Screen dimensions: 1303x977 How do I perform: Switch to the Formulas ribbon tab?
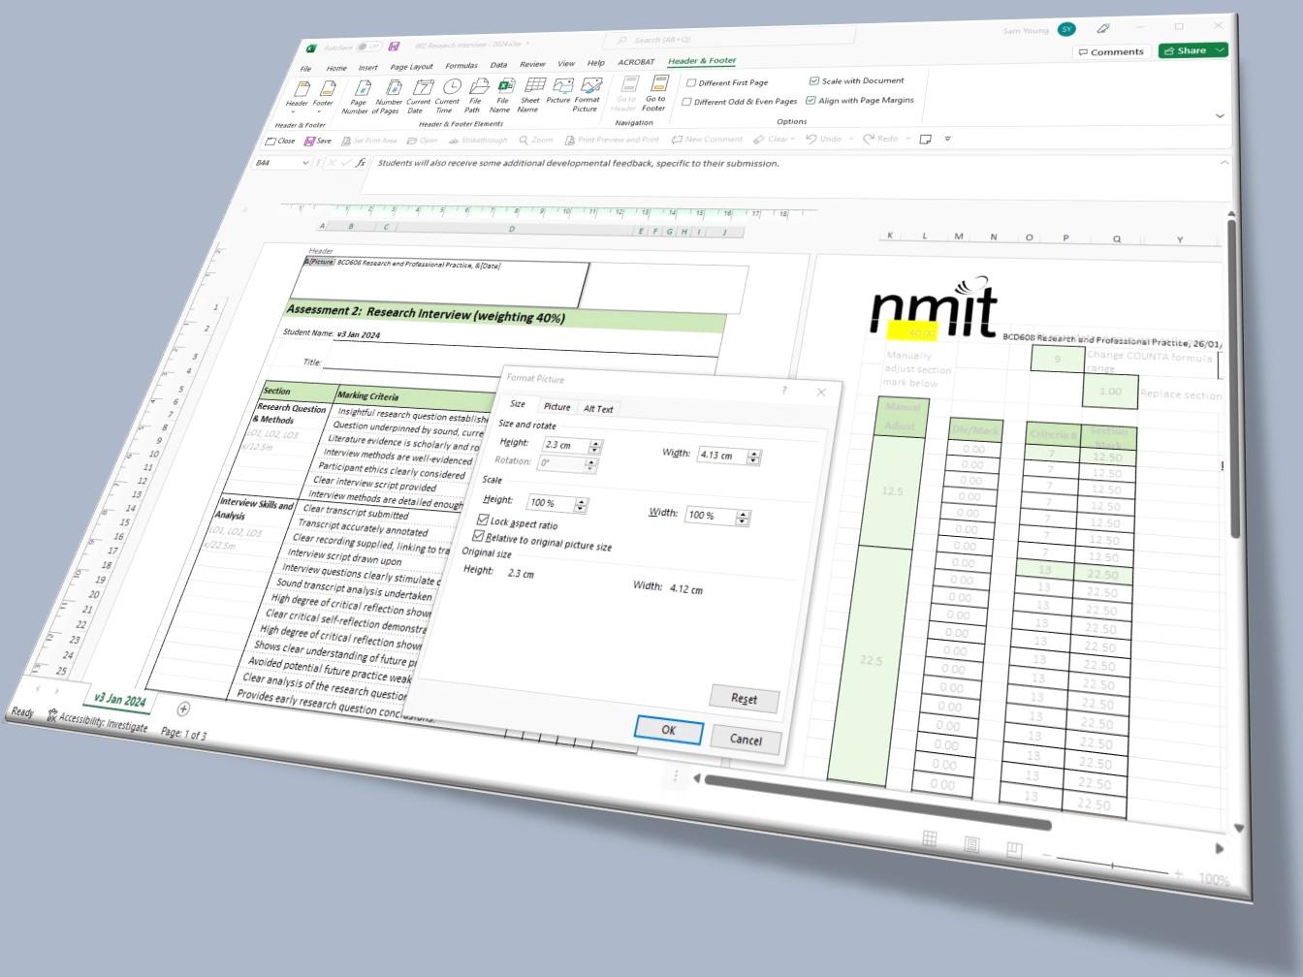461,66
